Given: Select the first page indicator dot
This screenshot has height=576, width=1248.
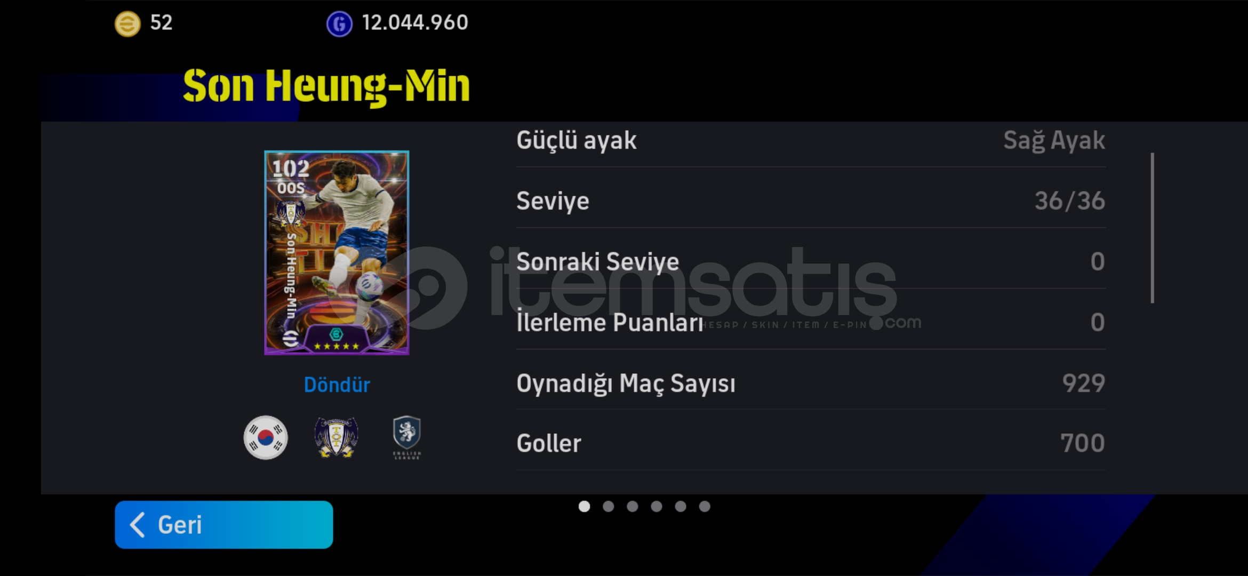Looking at the screenshot, I should tap(585, 506).
